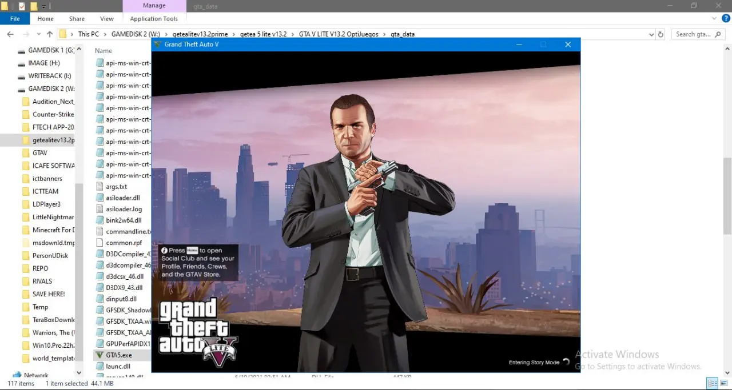Select the Manage contextual tab
This screenshot has width=732, height=390.
(154, 6)
